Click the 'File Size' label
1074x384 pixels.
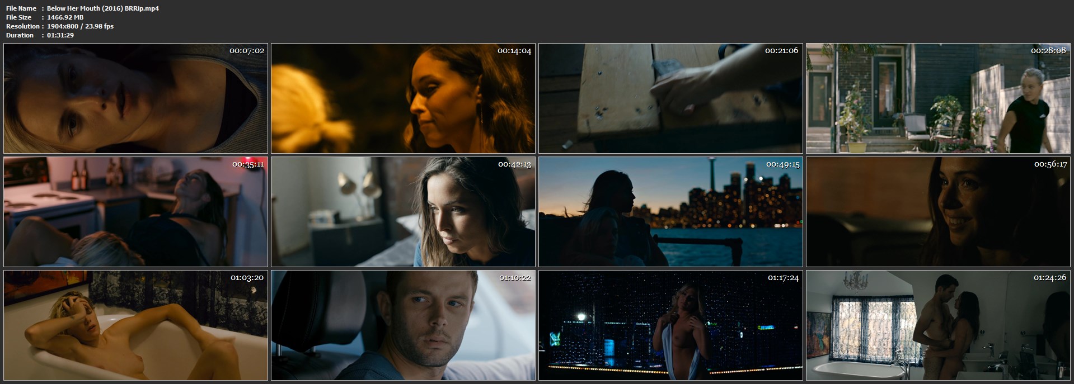click(19, 17)
